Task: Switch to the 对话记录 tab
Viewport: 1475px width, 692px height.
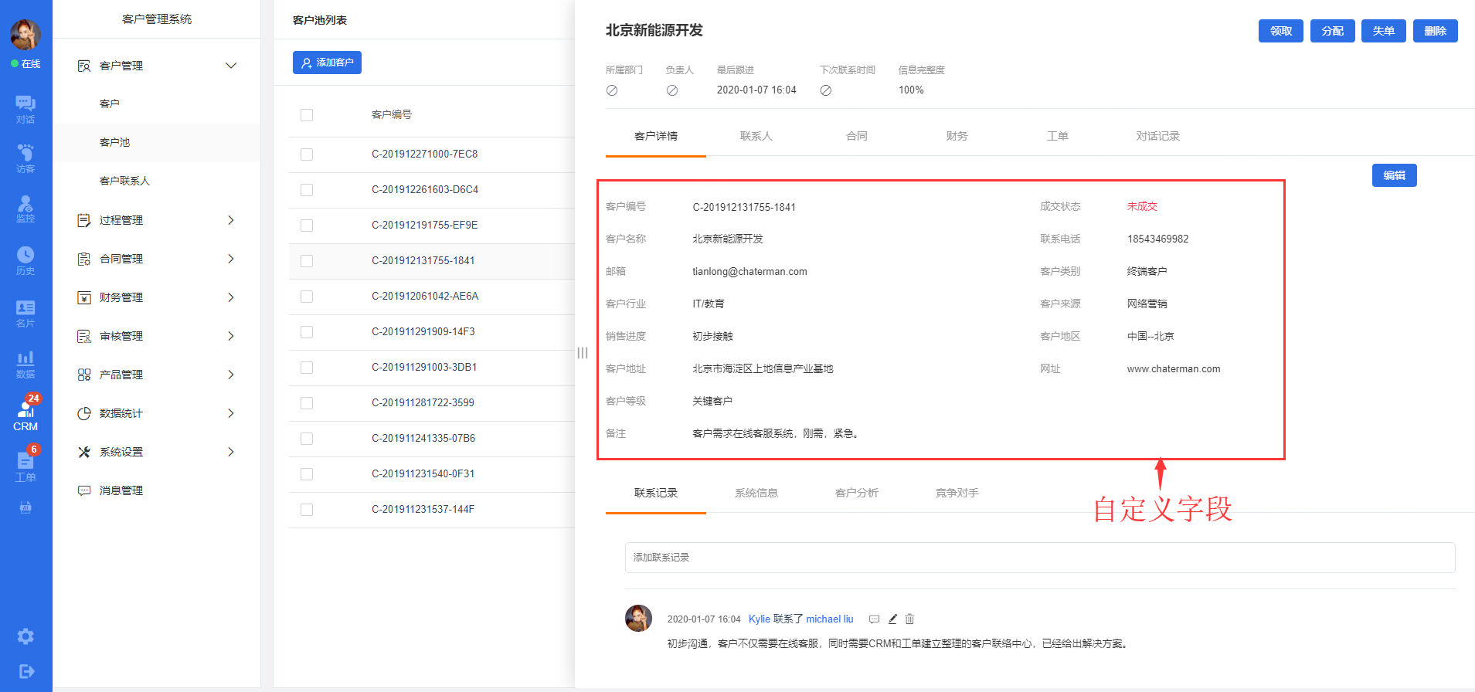Action: coord(1157,136)
